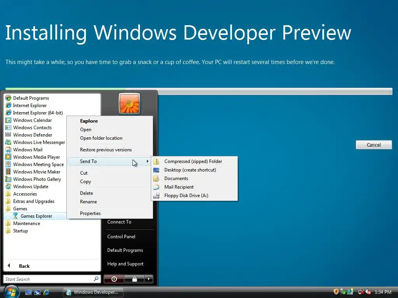The height and width of the screenshot is (298, 398).
Task: Click Show Desktop quick launch icon
Action: click(28, 292)
